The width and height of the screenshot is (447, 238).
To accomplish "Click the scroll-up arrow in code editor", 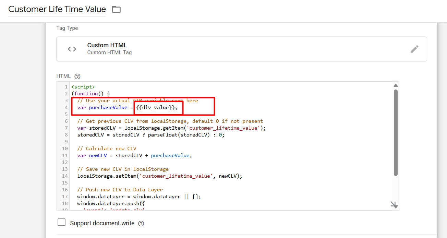I will coord(396,86).
